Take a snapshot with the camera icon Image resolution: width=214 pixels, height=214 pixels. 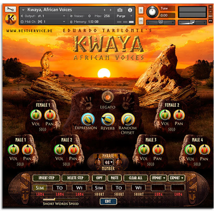click(120, 10)
